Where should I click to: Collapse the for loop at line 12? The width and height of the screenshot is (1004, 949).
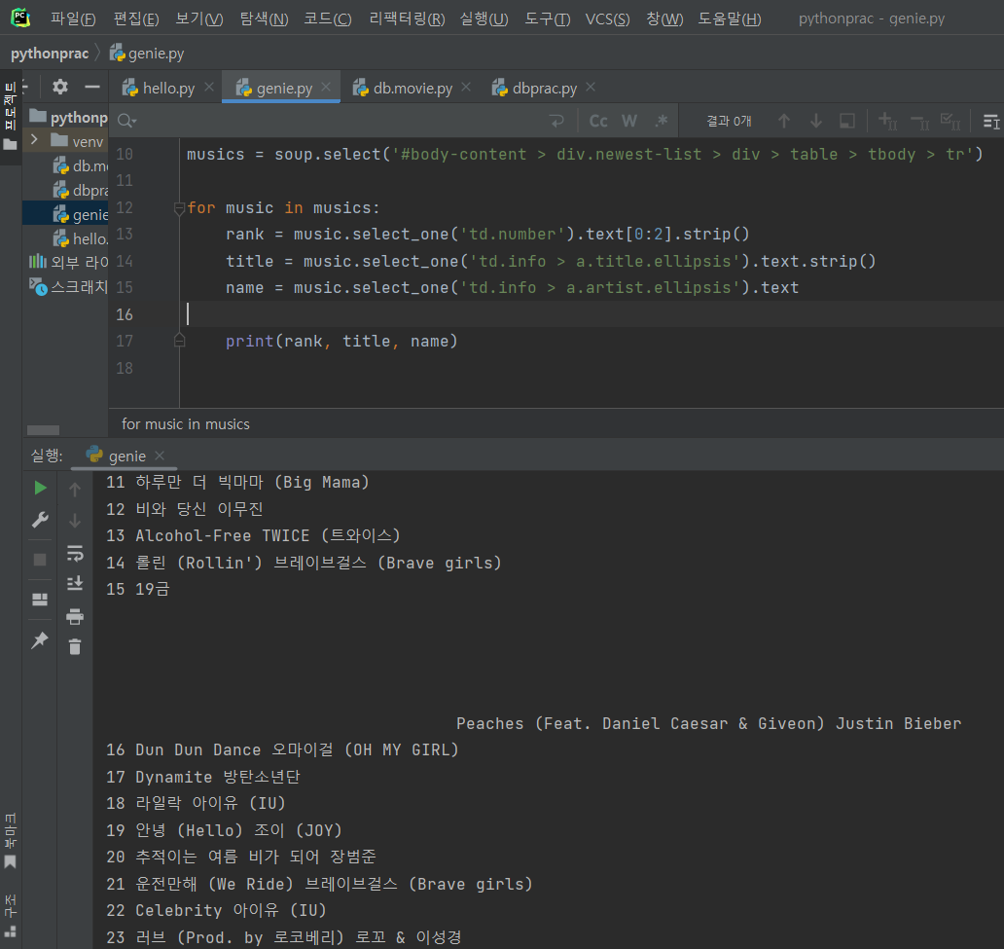(179, 207)
